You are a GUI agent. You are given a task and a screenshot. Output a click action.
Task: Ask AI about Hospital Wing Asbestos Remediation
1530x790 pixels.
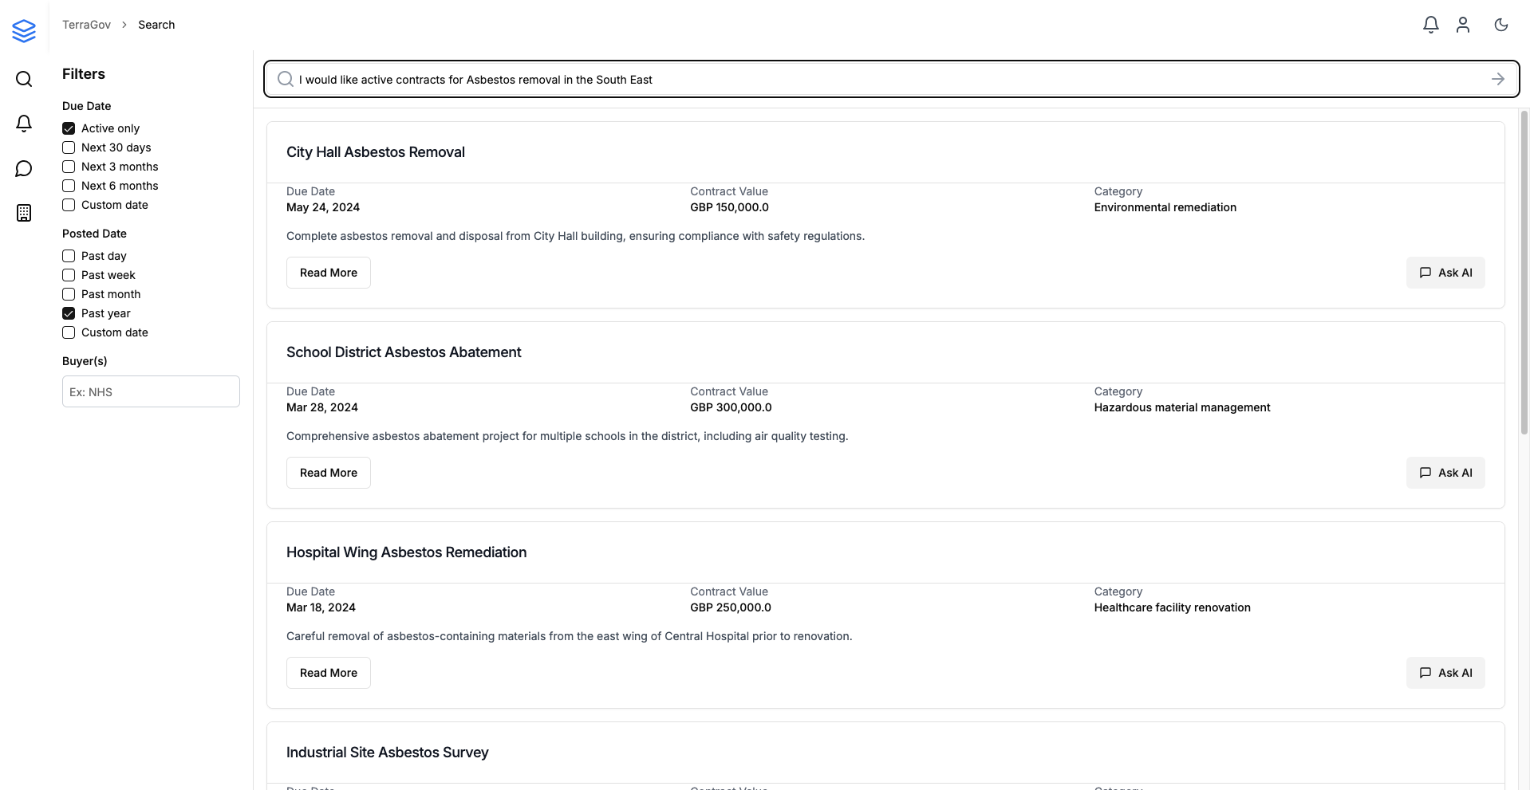[x=1445, y=673]
